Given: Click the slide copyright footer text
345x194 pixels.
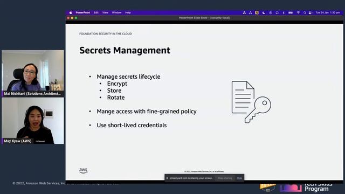Looking at the screenshot, I should tap(204, 171).
